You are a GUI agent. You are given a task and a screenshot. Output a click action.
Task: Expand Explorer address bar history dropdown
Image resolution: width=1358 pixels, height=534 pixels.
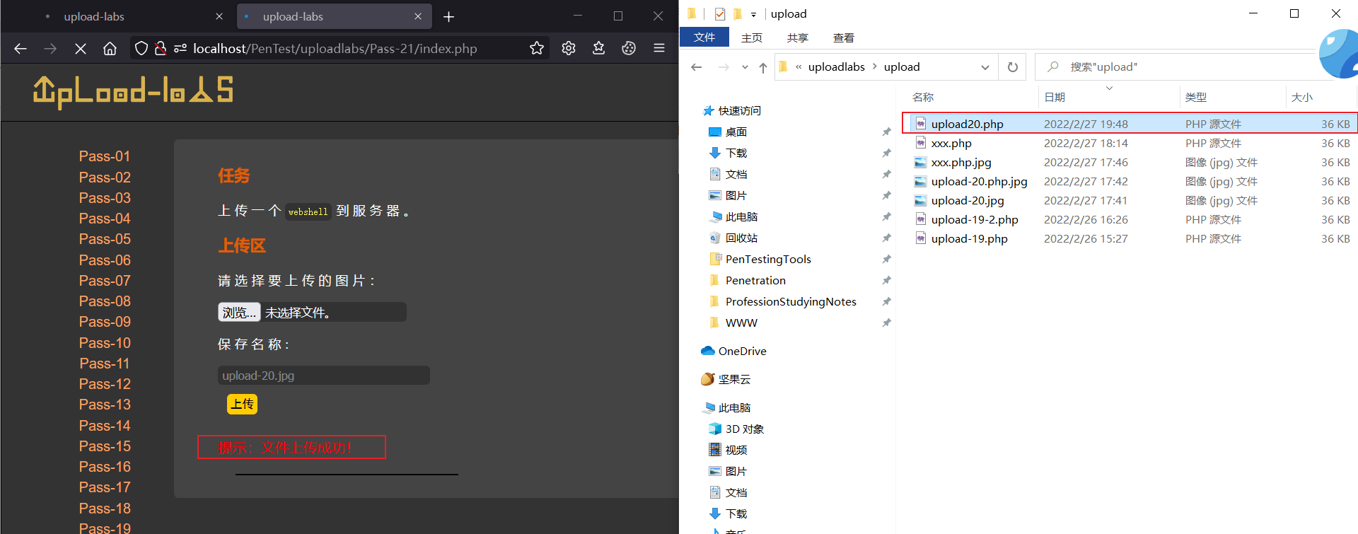[985, 67]
